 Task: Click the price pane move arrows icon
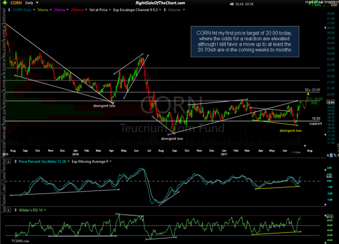click(9, 10)
